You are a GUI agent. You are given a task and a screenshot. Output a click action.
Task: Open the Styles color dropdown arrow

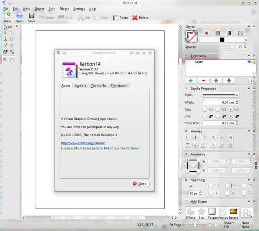(x=246, y=40)
